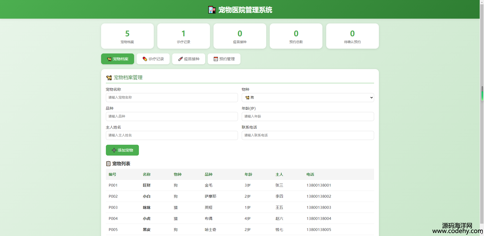This screenshot has height=236, width=484.
Task: Click the plus icon on 添加宠物 button
Action: (114, 150)
